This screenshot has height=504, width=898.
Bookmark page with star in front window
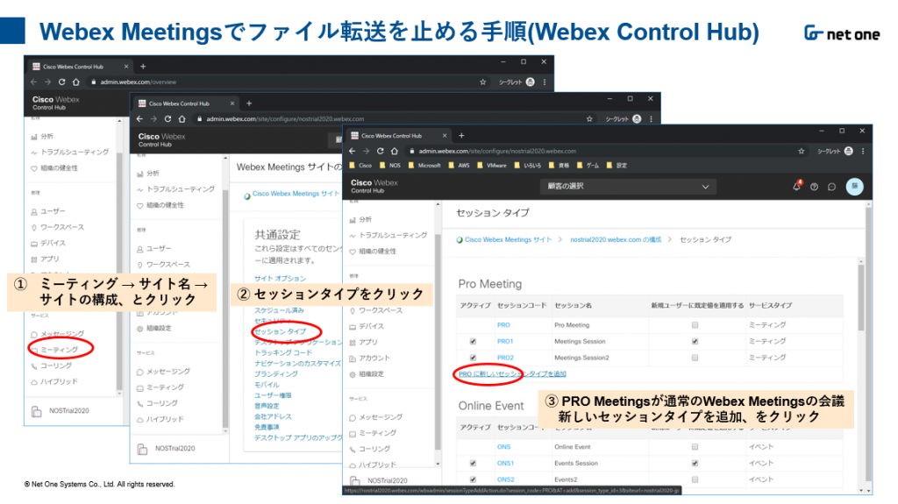pos(802,151)
